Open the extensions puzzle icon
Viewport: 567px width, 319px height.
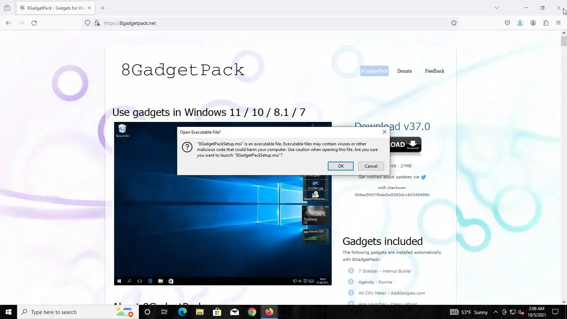546,23
